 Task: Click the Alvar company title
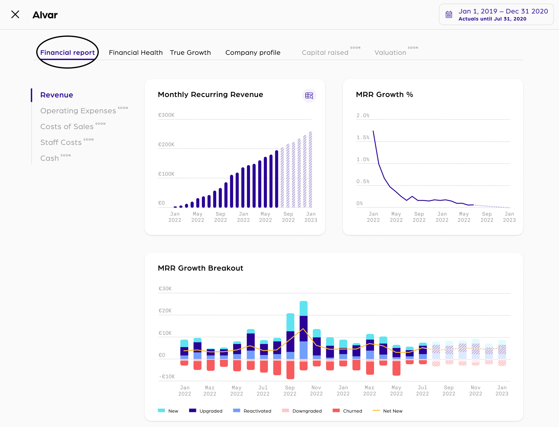45,15
